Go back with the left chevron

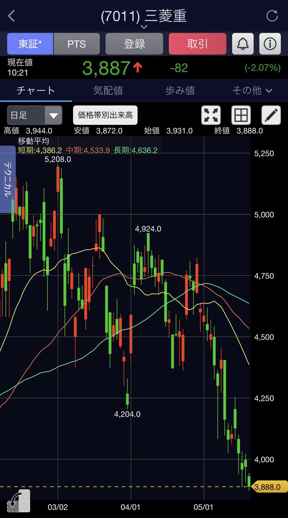click(x=12, y=16)
